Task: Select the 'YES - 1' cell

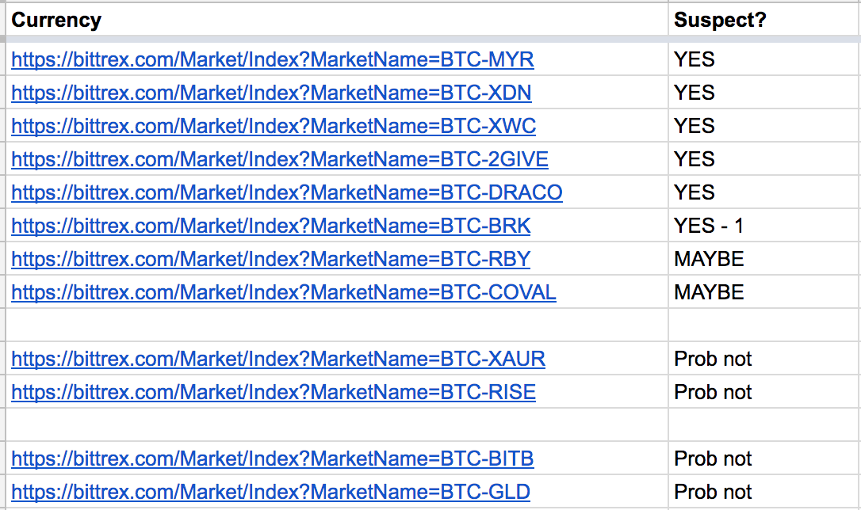Action: (764, 226)
